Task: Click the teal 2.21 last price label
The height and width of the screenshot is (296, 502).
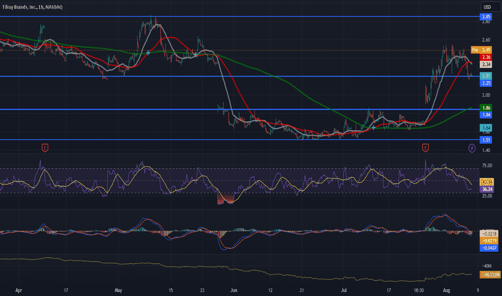Action: pos(486,76)
